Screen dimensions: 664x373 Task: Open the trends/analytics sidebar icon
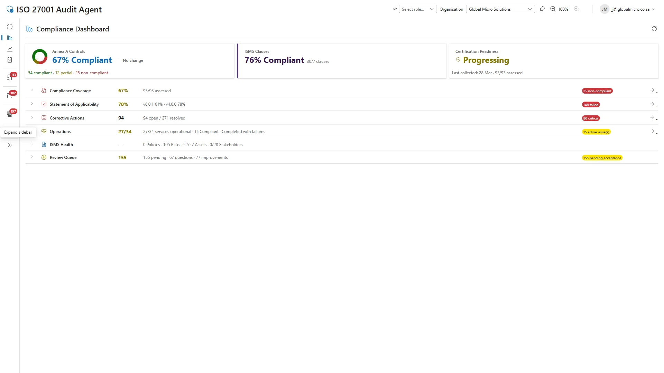tap(9, 48)
